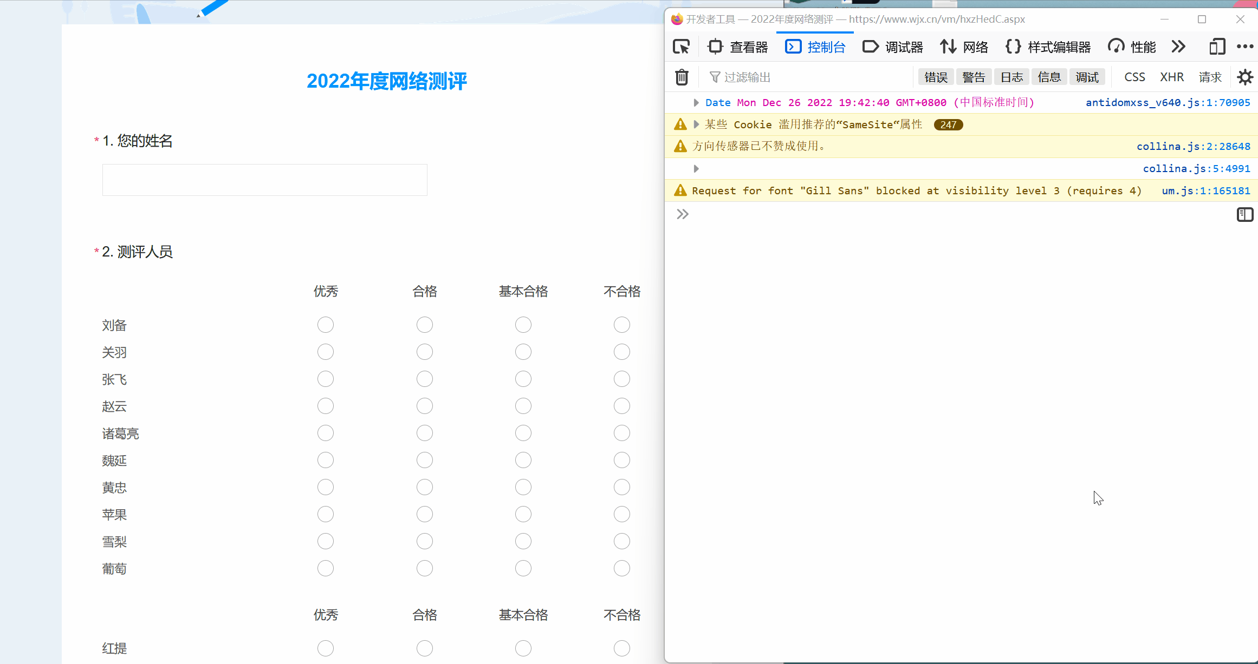The width and height of the screenshot is (1258, 664).
Task: Select 优秀 for 诸葛亮
Action: (326, 433)
